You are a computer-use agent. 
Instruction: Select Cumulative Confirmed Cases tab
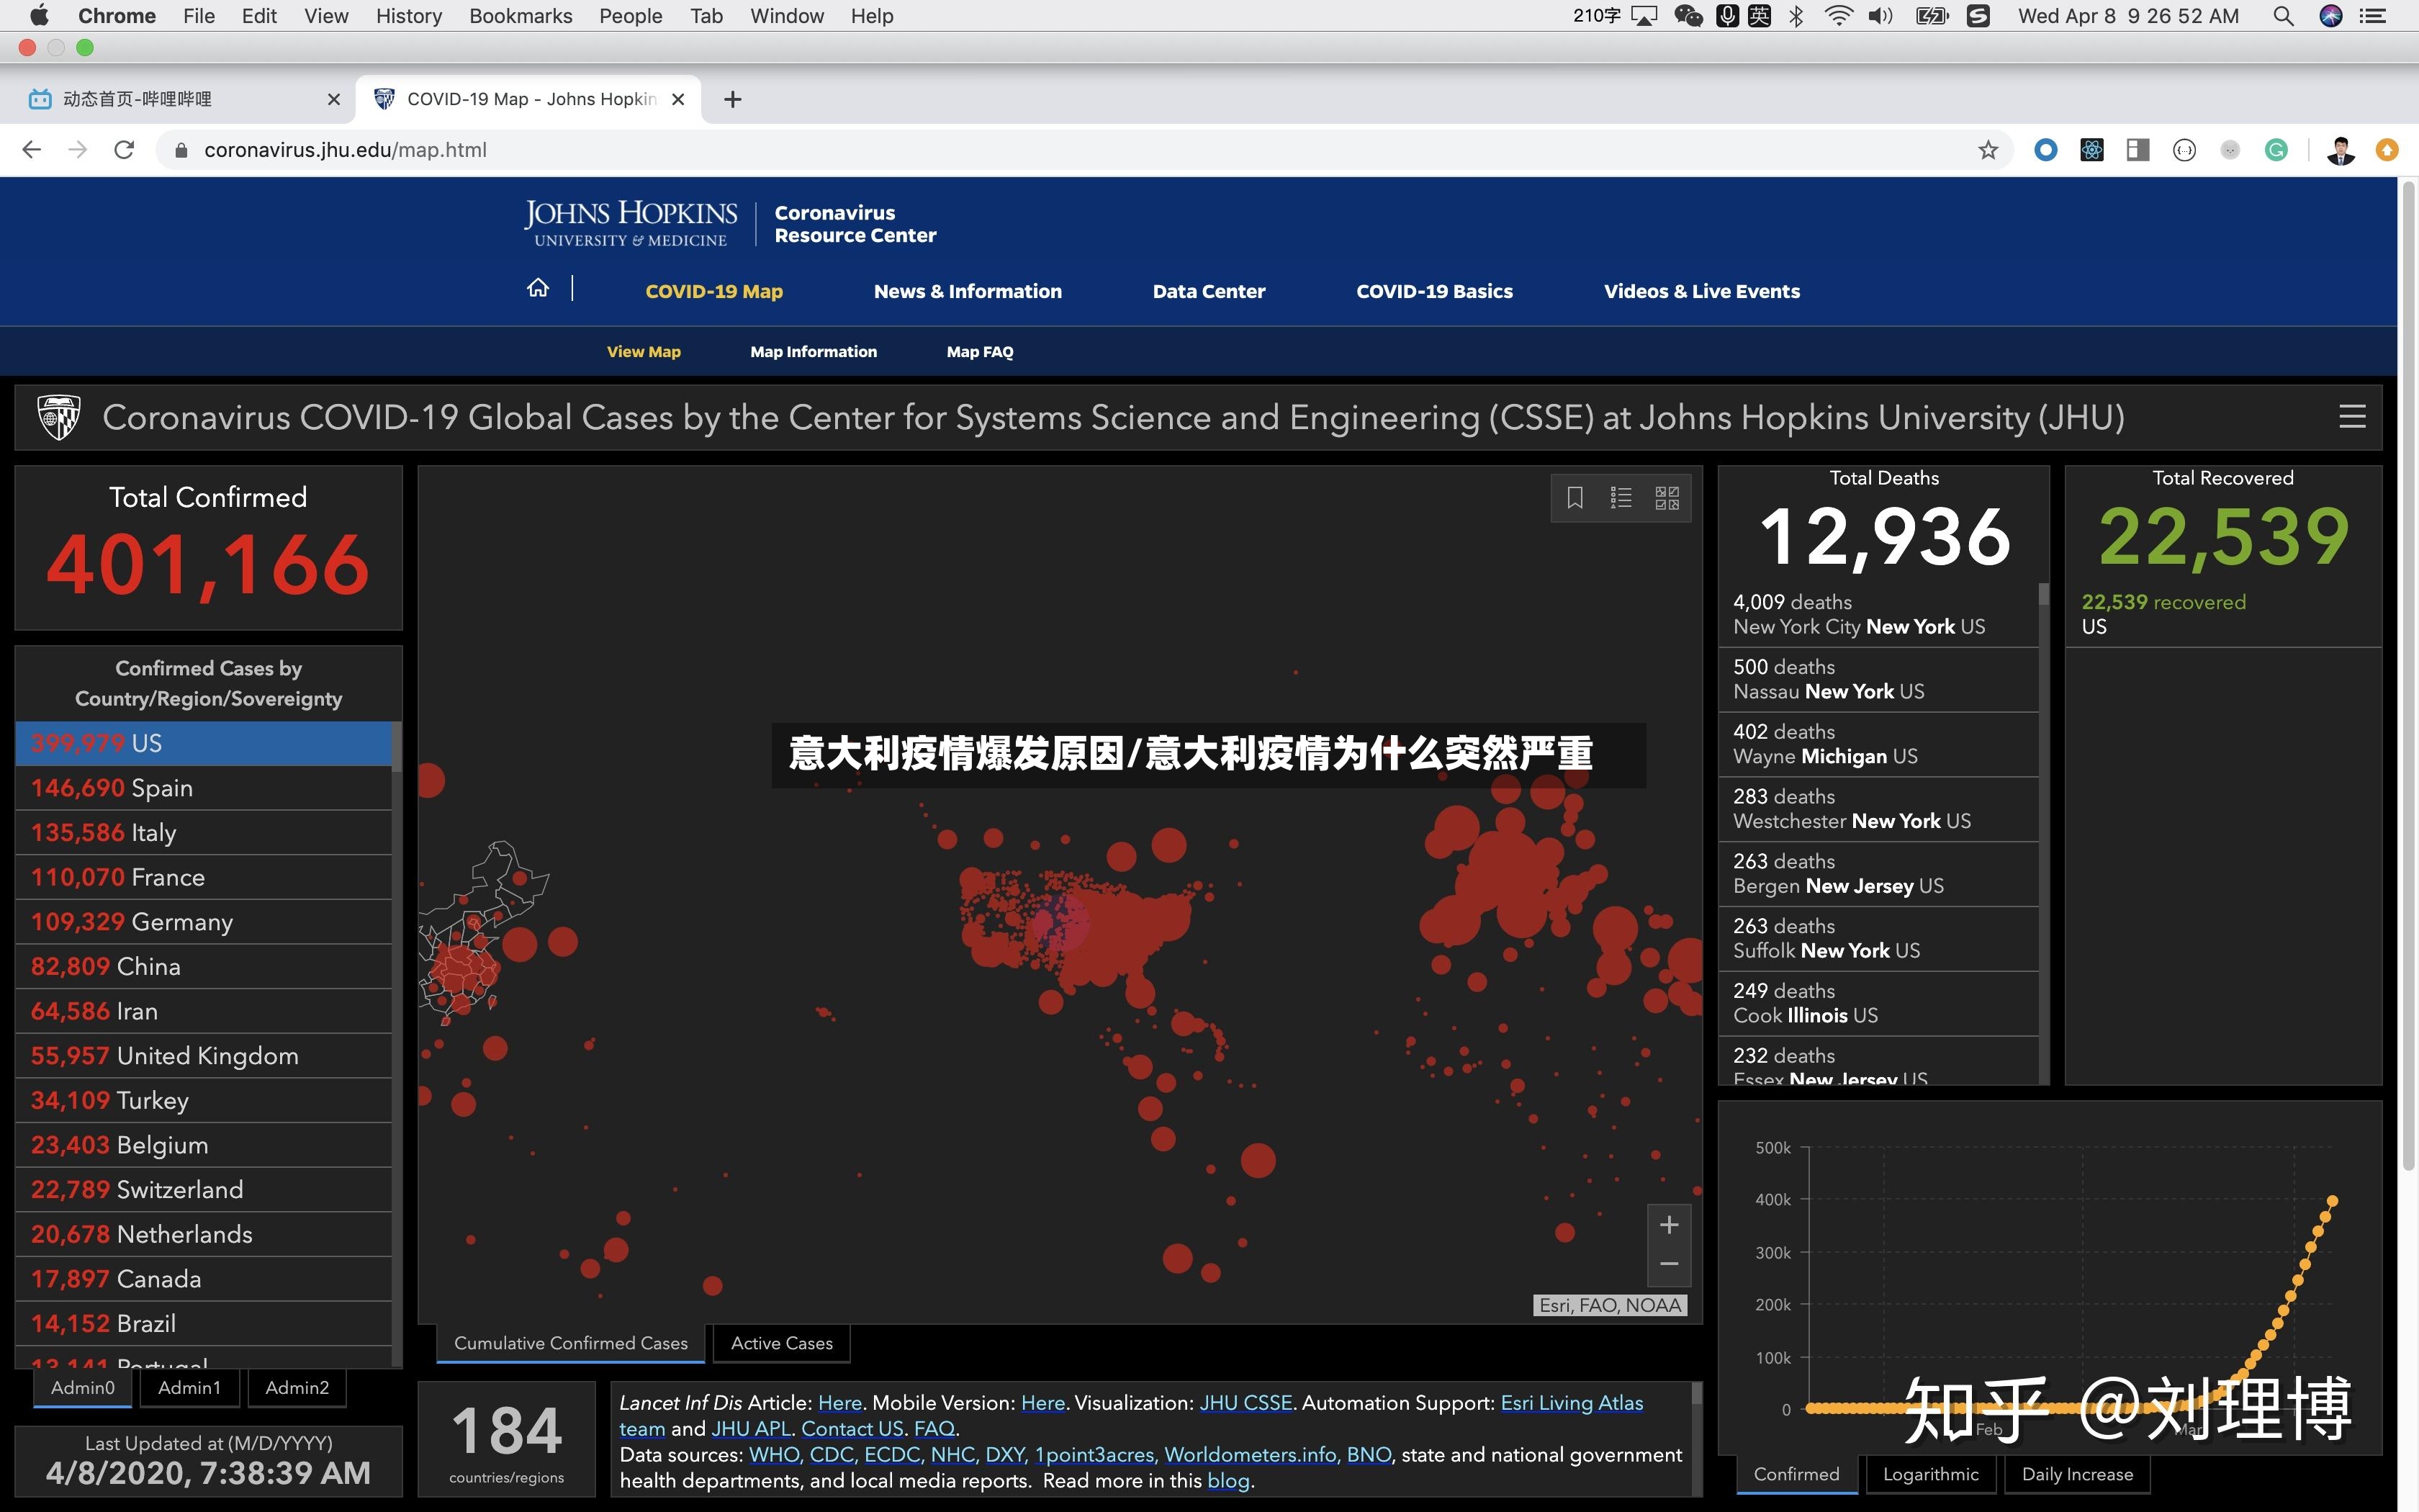pos(571,1343)
